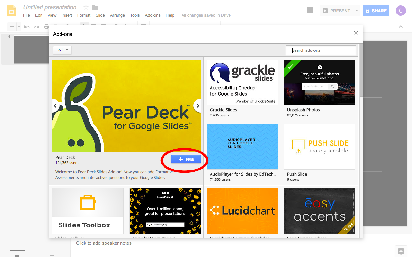Click the "71,355 users" count
The width and height of the screenshot is (412, 257).
tap(220, 179)
